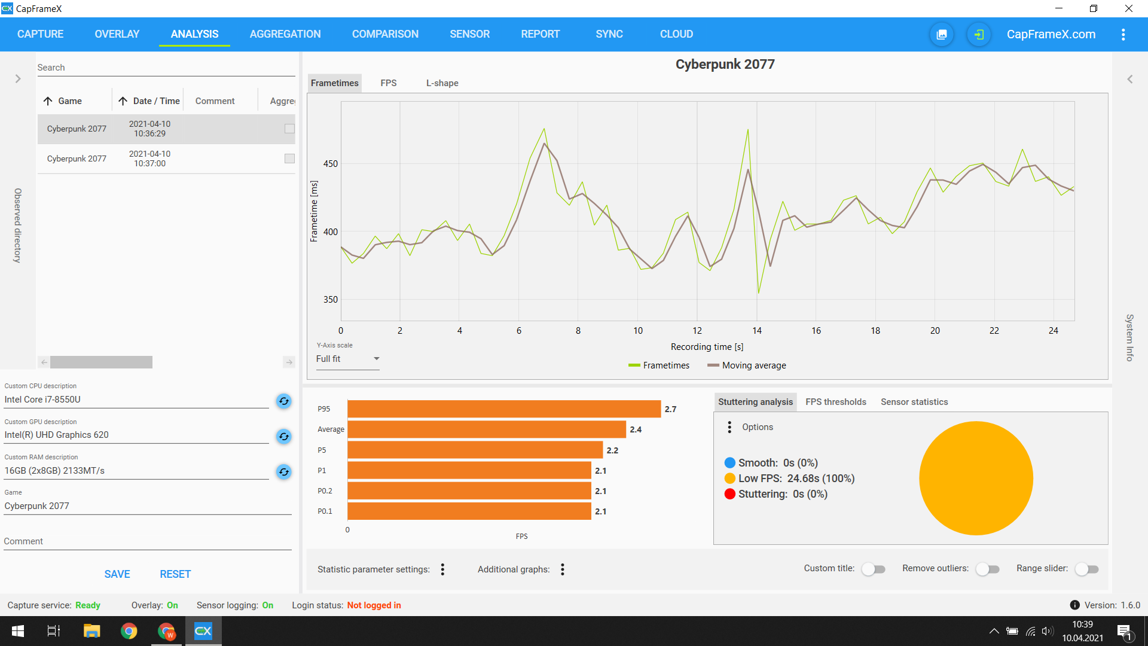Open stuttering analysis Options menu
1148x646 pixels.
pyautogui.click(x=729, y=427)
